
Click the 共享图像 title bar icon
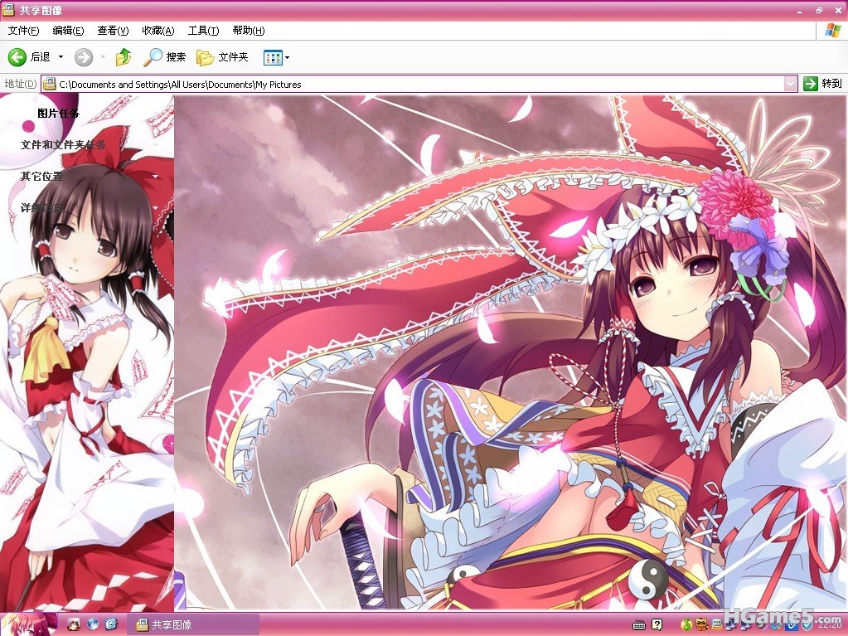click(8, 10)
